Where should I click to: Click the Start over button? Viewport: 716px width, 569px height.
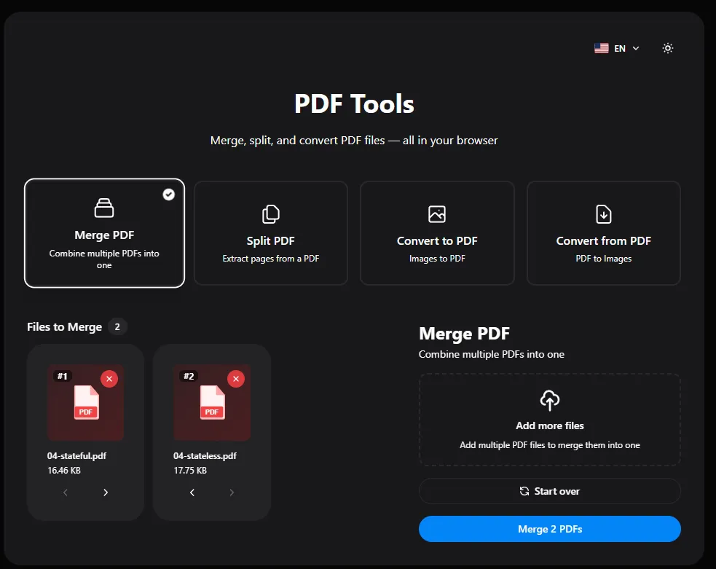click(549, 491)
